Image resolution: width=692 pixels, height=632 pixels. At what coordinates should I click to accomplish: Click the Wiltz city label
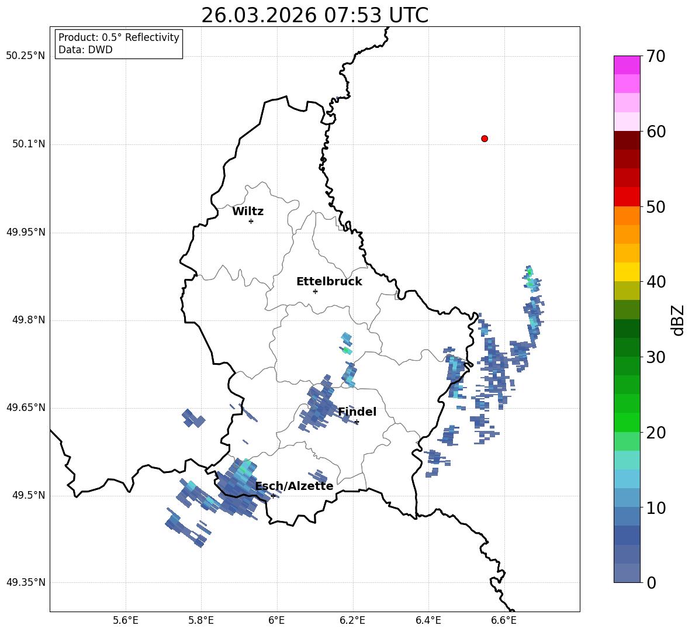pos(248,212)
